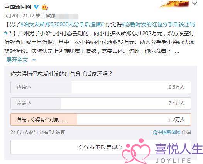Select the 首先，你得有个对象 poll option
Image resolution: width=203 pixels, height=164 pixels.
pos(101,120)
